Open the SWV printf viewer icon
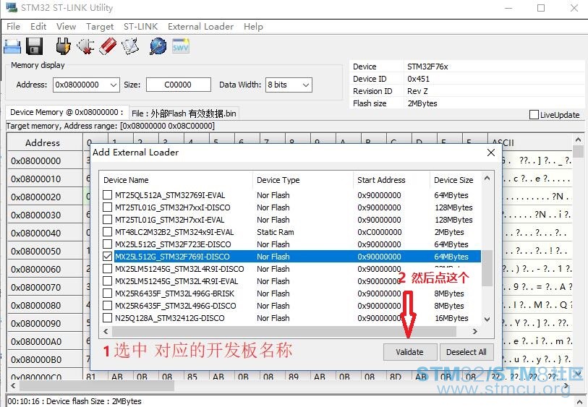Viewport: 588px width, 407px height. point(181,46)
